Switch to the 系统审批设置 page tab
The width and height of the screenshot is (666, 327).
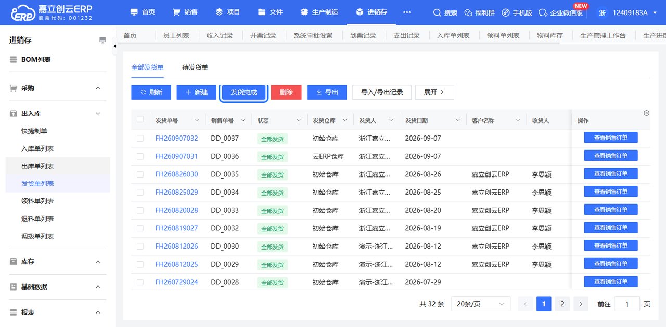313,35
